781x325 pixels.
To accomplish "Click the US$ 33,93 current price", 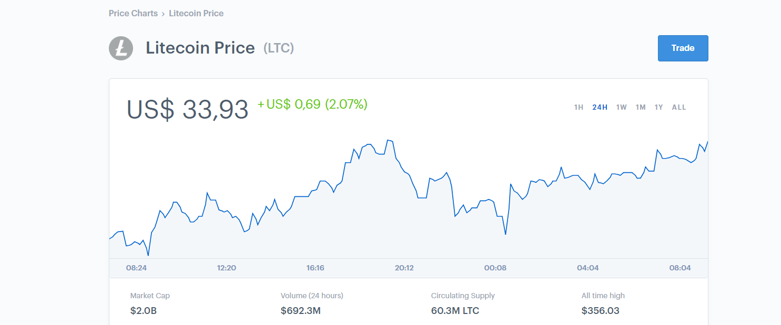I will [187, 109].
